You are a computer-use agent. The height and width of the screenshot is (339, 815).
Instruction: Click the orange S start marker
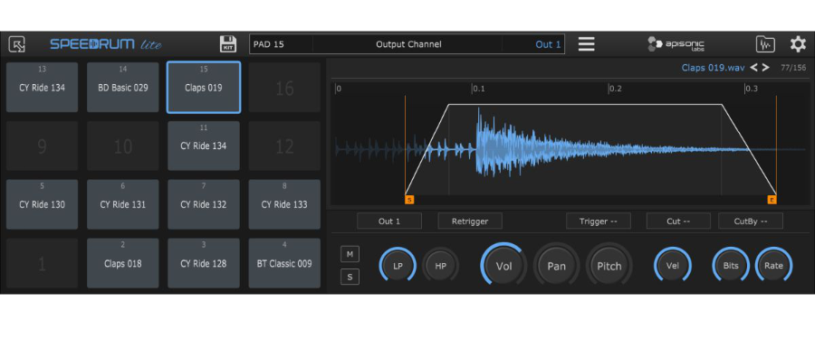(409, 200)
